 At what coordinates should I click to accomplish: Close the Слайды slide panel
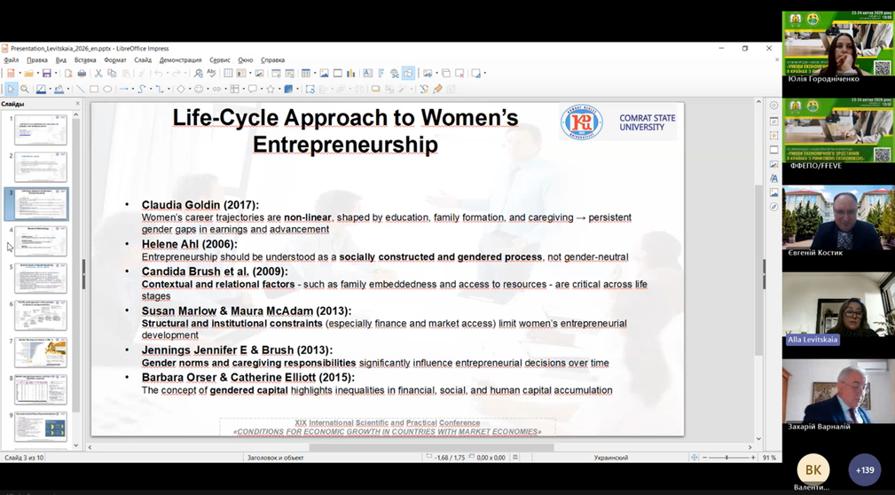tap(78, 104)
